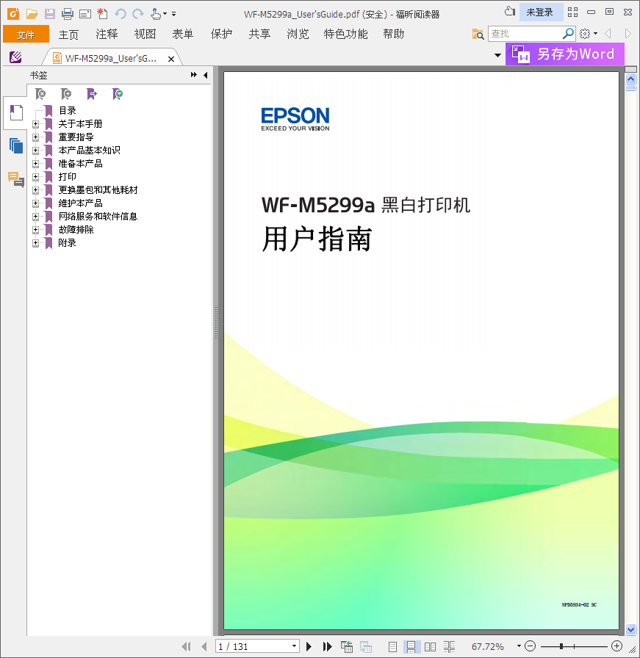This screenshot has width=640, height=658.
Task: Open the 保护 ribbon tab
Action: pyautogui.click(x=221, y=34)
